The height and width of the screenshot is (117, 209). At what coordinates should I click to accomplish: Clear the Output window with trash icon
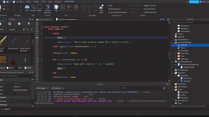[x=164, y=88]
